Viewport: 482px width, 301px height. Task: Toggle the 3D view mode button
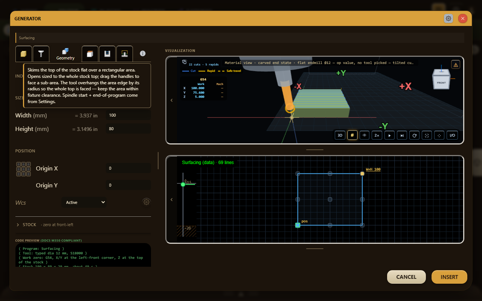point(340,135)
